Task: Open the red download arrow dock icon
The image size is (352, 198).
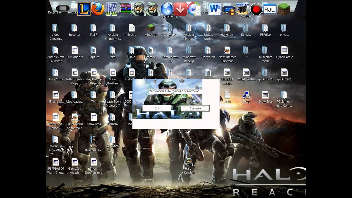Action: click(180, 9)
